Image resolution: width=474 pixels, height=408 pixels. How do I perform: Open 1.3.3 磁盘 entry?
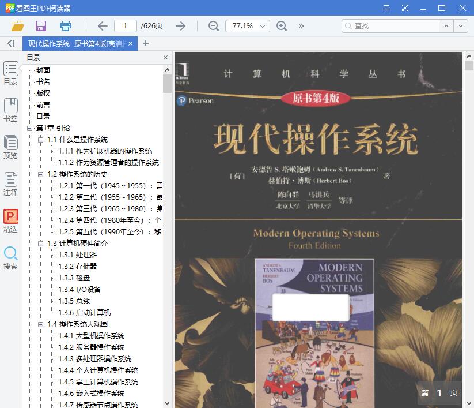tap(74, 278)
